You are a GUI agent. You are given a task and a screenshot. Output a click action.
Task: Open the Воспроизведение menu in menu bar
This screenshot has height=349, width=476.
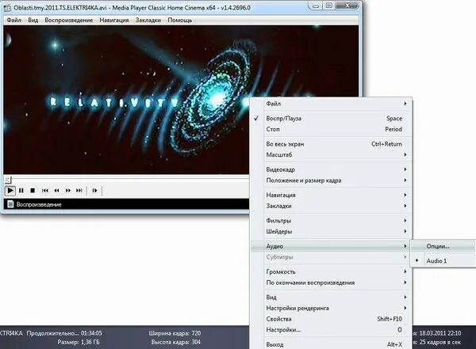(68, 21)
